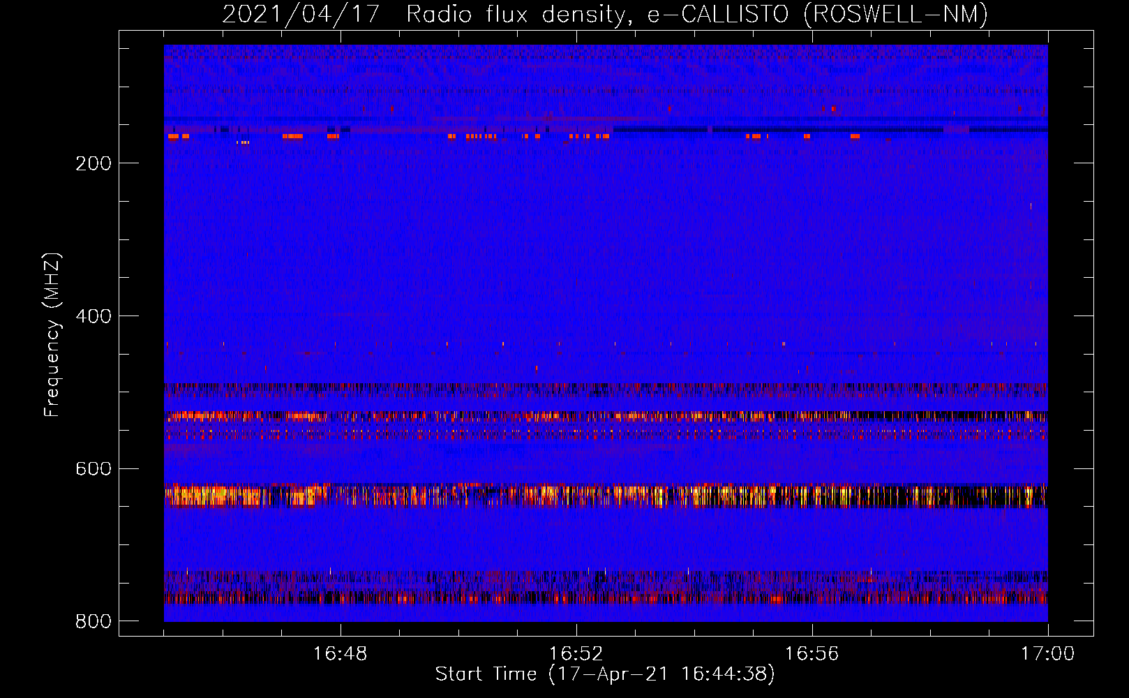Click the 17:00 time tick label

(1047, 654)
